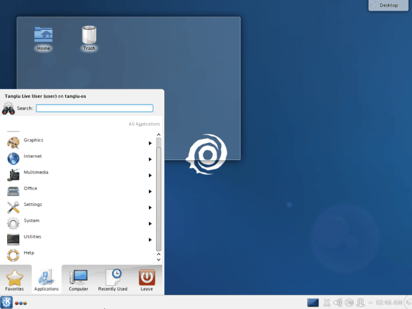Open the activities three-dots icon in panel
The image size is (412, 309).
[21, 303]
